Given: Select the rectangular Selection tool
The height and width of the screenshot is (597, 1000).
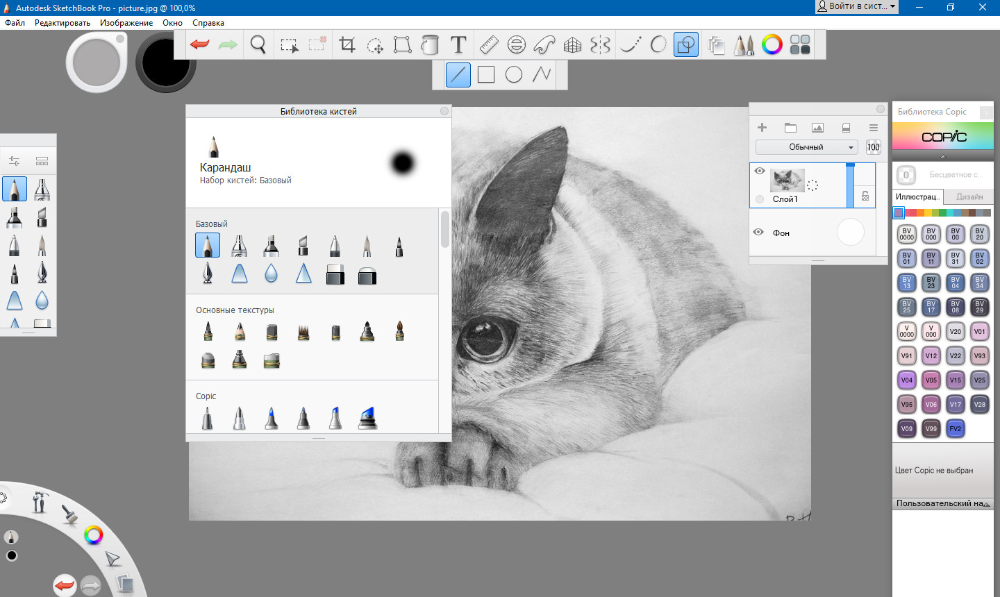Looking at the screenshot, I should click(289, 45).
